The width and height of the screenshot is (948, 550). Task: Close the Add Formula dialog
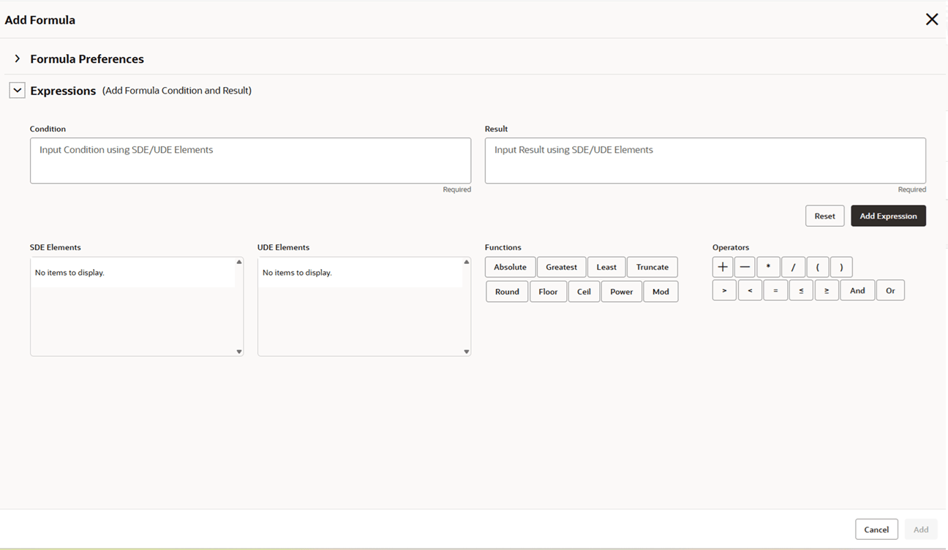[x=931, y=20]
